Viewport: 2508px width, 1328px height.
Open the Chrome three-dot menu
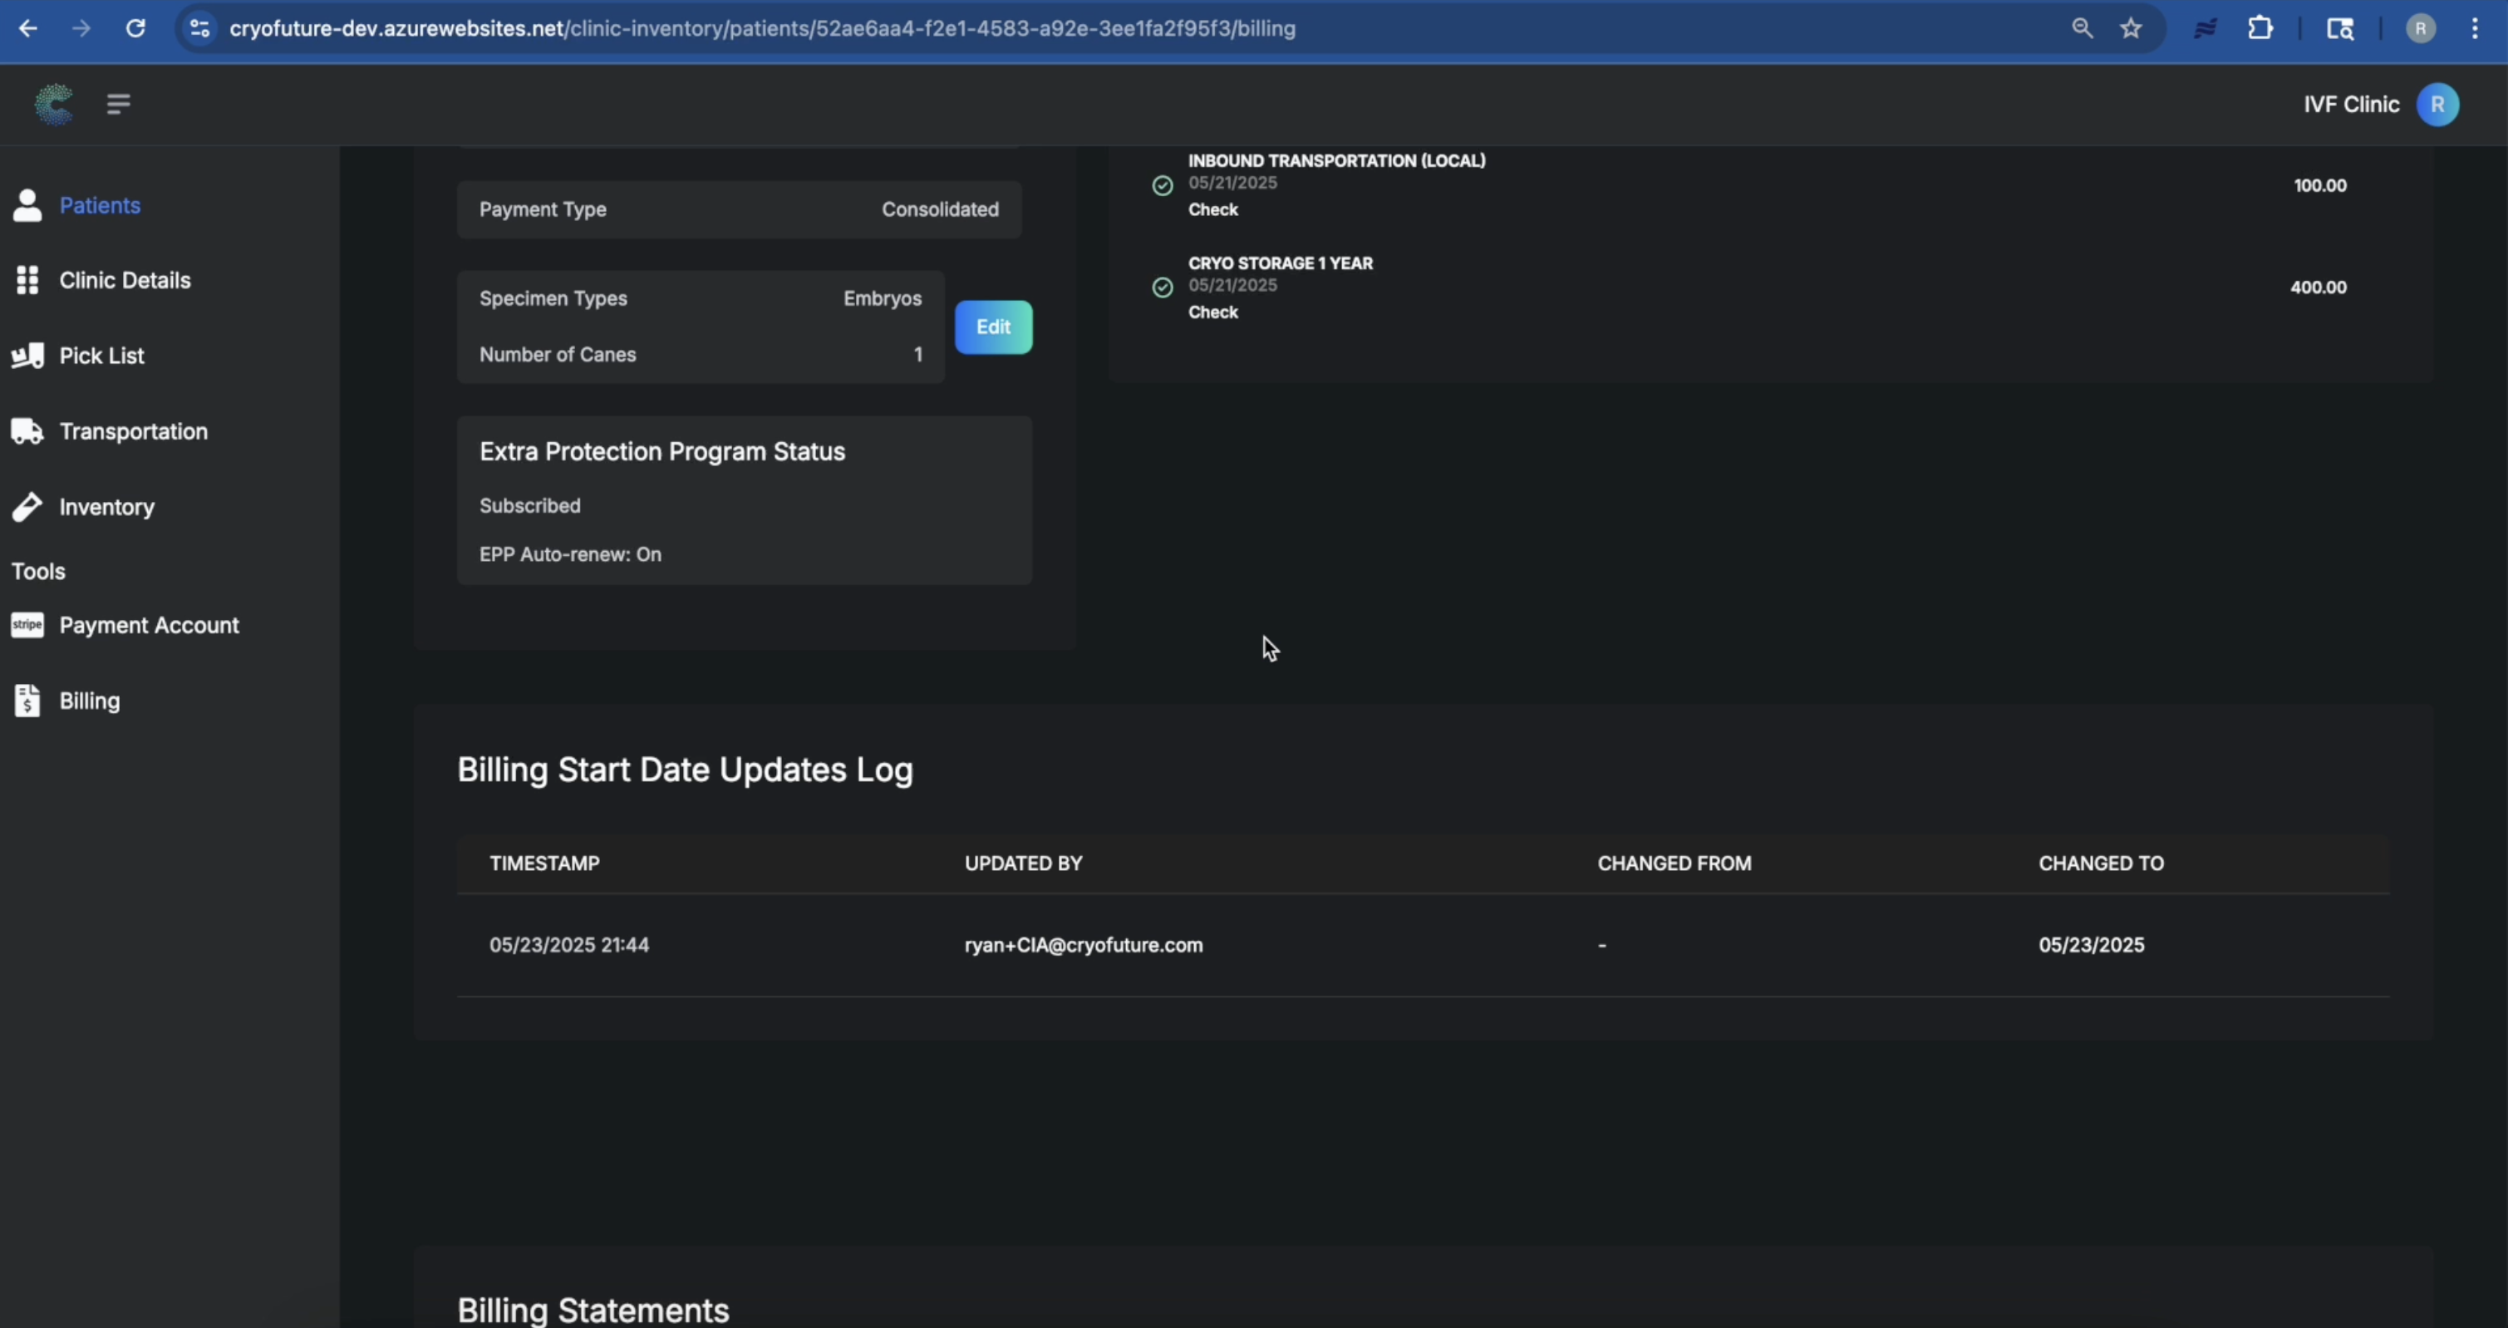click(x=2474, y=28)
